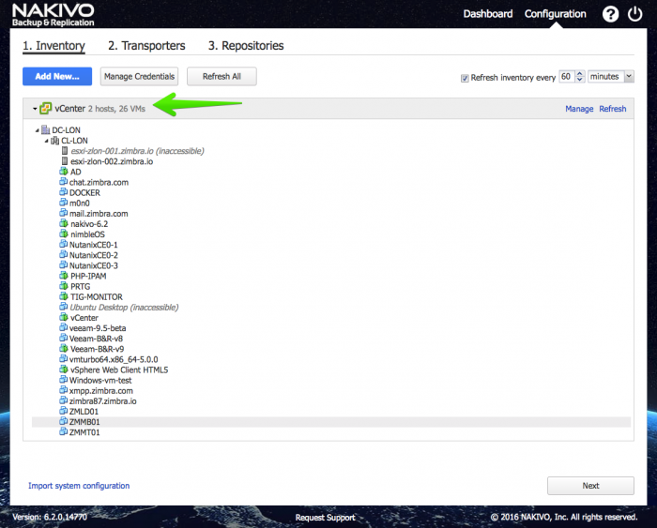Click the version 6.2.0.14770 text
This screenshot has height=528, width=657.
(x=50, y=517)
